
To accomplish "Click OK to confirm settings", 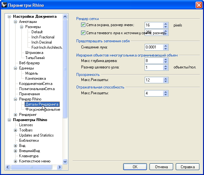I will (135, 167).
